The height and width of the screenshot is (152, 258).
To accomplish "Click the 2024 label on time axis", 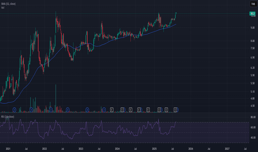I will pos(117,149).
